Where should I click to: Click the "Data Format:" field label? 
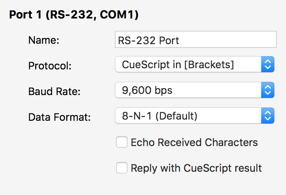pyautogui.click(x=60, y=117)
